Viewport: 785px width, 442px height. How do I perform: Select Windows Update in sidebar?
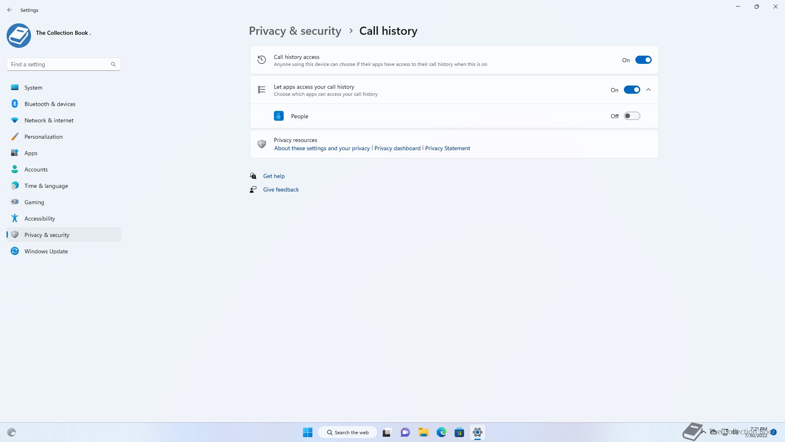(46, 251)
